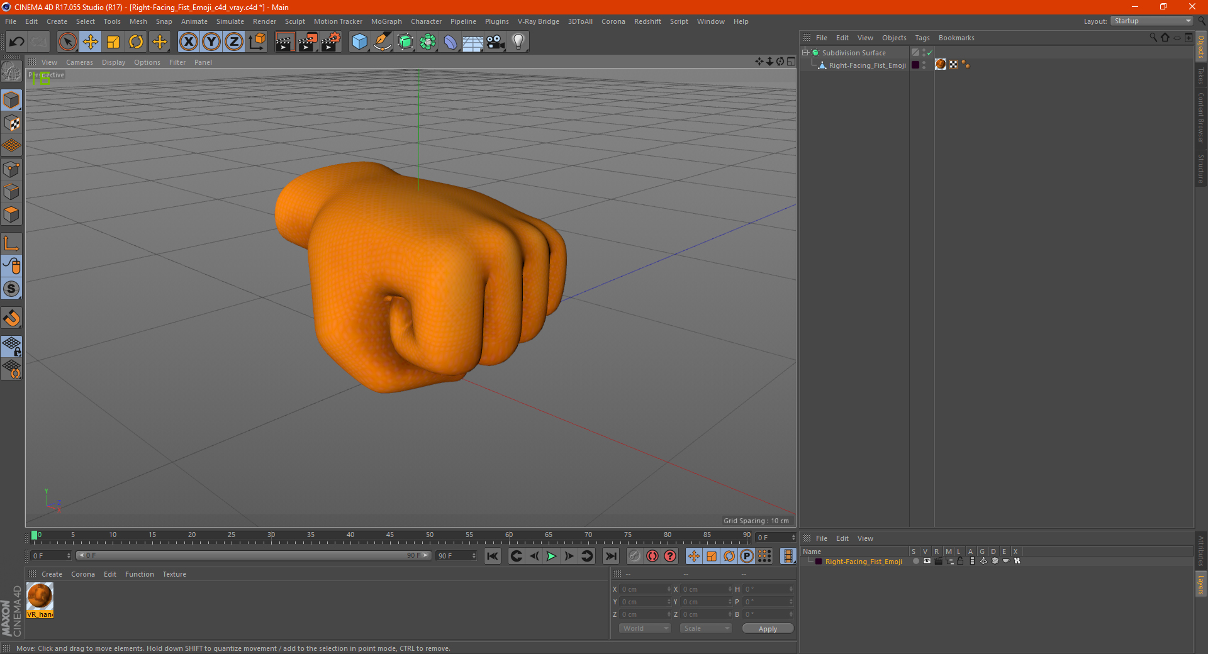Toggle Subdivision Surface green enable checkmark
The image size is (1208, 654).
pos(929,53)
